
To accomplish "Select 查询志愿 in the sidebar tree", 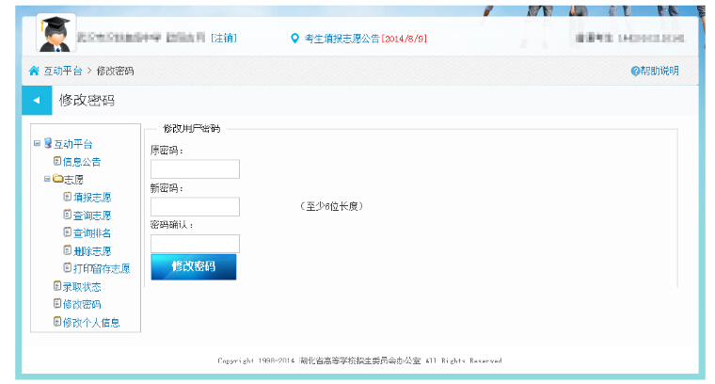I will click(91, 215).
